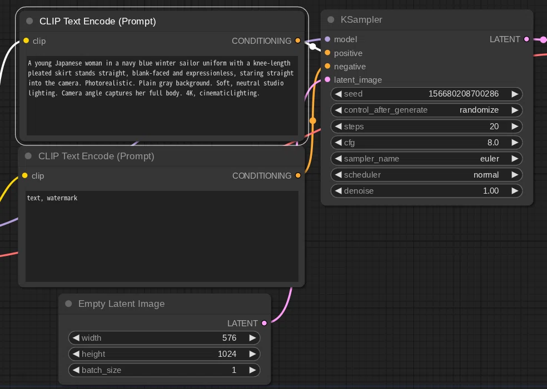The width and height of the screenshot is (547, 389).
Task: Decrease steps with the left arrow
Action: (338, 127)
